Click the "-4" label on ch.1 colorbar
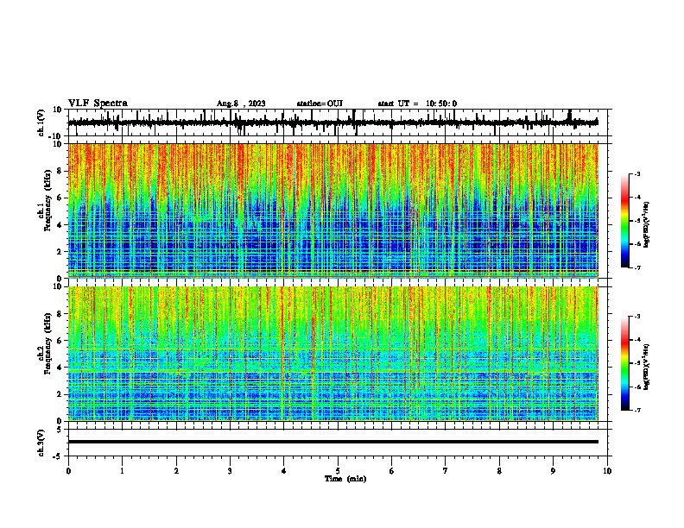Image resolution: width=684 pixels, height=528 pixels. click(x=636, y=198)
